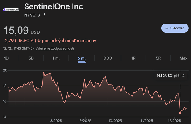The width and height of the screenshot is (191, 124).
Task: Click the 8/2025 axis label
Action: [x=56, y=120]
